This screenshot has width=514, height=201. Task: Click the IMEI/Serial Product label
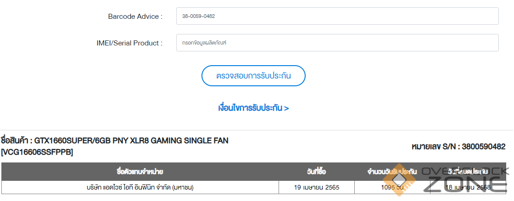point(126,43)
